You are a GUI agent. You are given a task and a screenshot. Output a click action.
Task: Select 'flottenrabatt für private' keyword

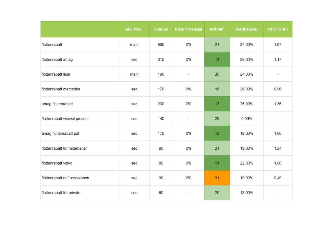pyautogui.click(x=61, y=193)
